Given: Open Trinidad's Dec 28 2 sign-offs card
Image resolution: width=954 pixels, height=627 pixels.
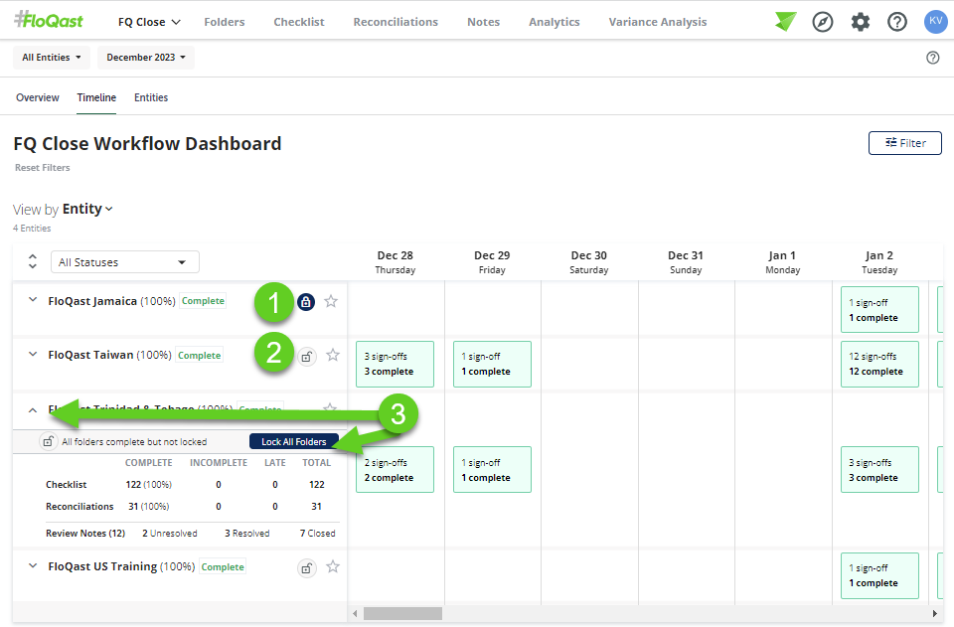Looking at the screenshot, I should [395, 470].
